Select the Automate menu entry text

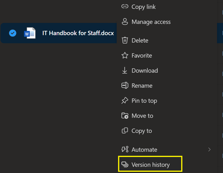[x=144, y=150]
